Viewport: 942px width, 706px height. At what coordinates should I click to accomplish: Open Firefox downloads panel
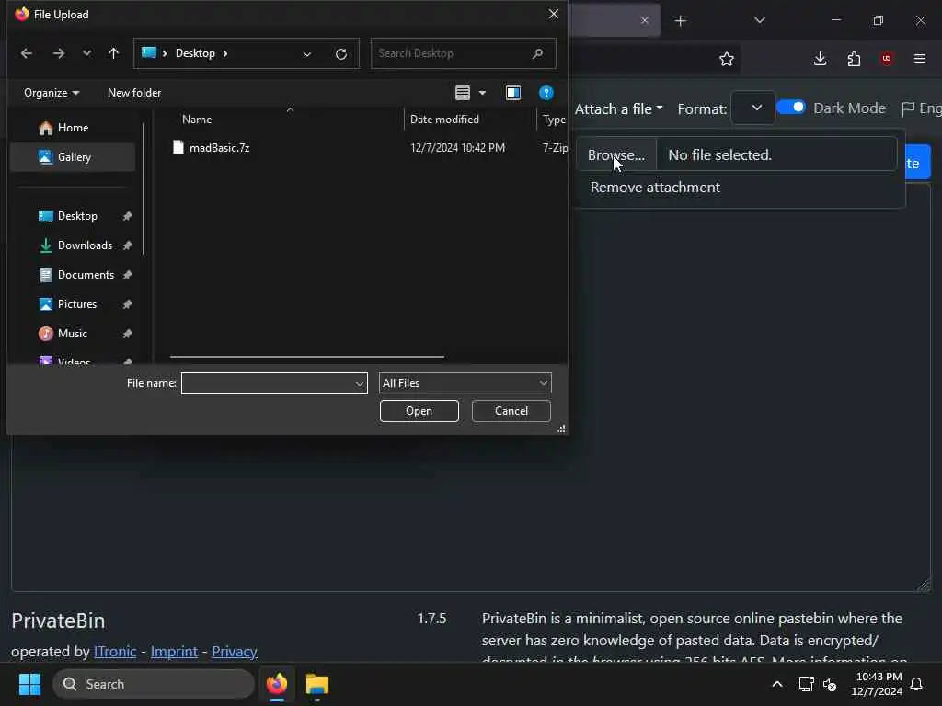pyautogui.click(x=820, y=59)
